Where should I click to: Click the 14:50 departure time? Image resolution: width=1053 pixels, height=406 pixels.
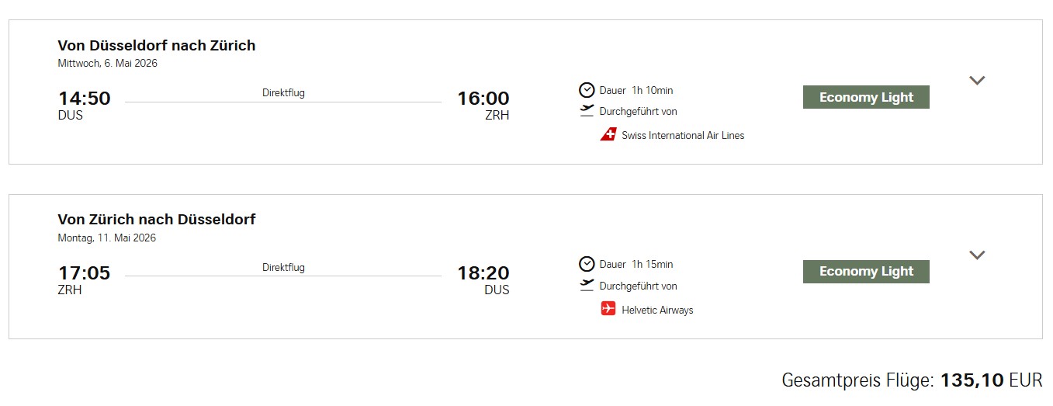(x=85, y=99)
